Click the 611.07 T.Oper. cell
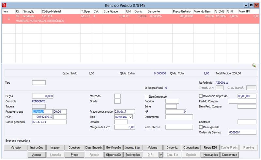261x160 pixels. click(x=85, y=16)
